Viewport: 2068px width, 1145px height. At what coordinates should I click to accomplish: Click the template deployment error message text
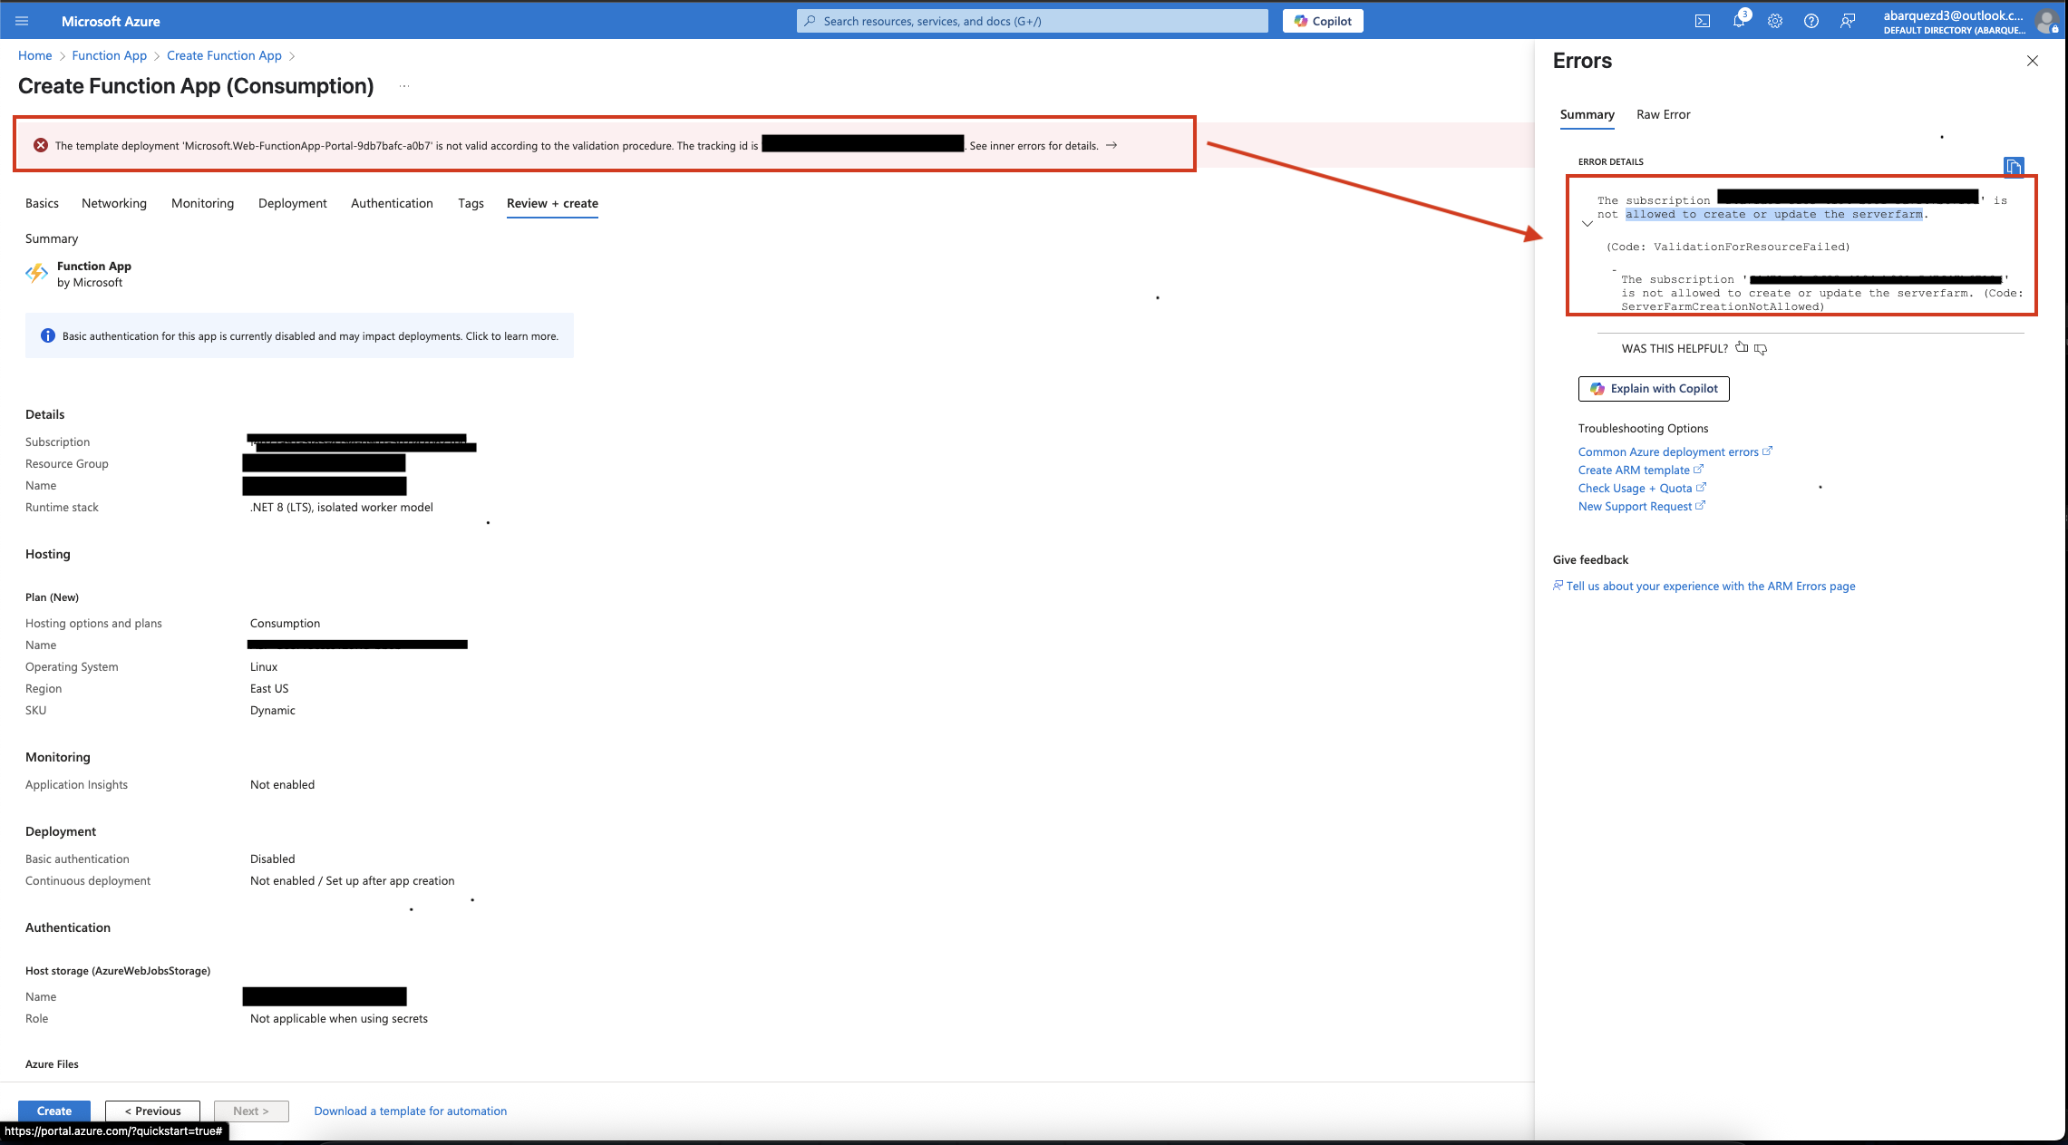click(x=406, y=145)
